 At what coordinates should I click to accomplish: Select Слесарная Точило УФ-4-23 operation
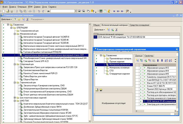click(36, 61)
